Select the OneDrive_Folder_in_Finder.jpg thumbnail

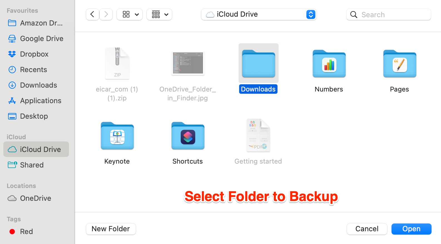[x=188, y=63]
